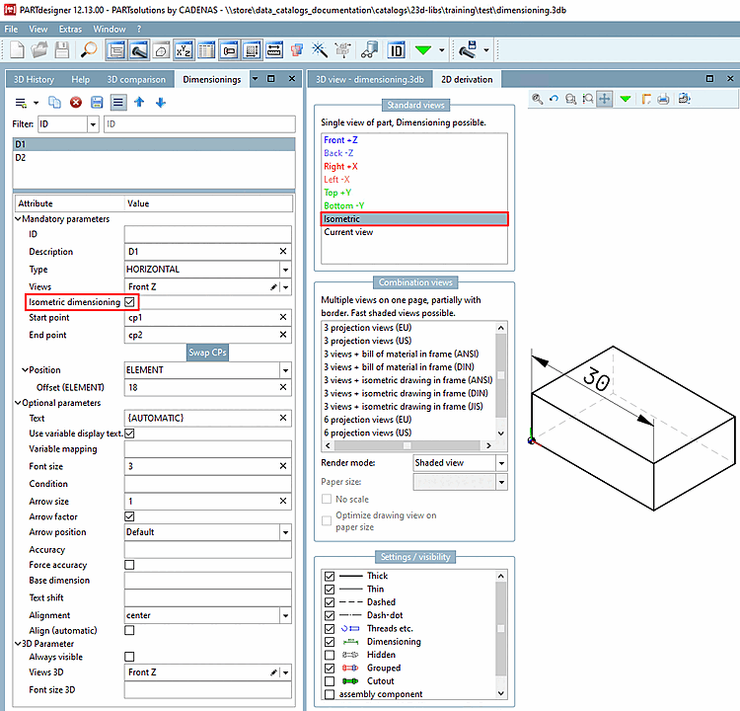
Task: Delete dimensioning with red X icon
Action: click(x=76, y=102)
